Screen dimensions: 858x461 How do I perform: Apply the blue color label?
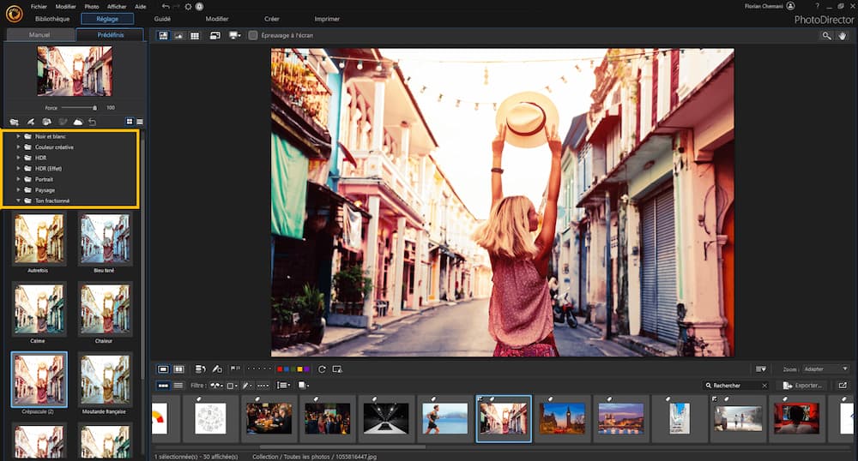(287, 369)
